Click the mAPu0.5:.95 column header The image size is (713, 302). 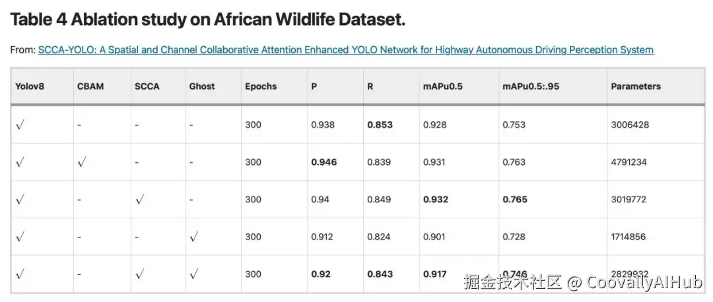point(531,86)
